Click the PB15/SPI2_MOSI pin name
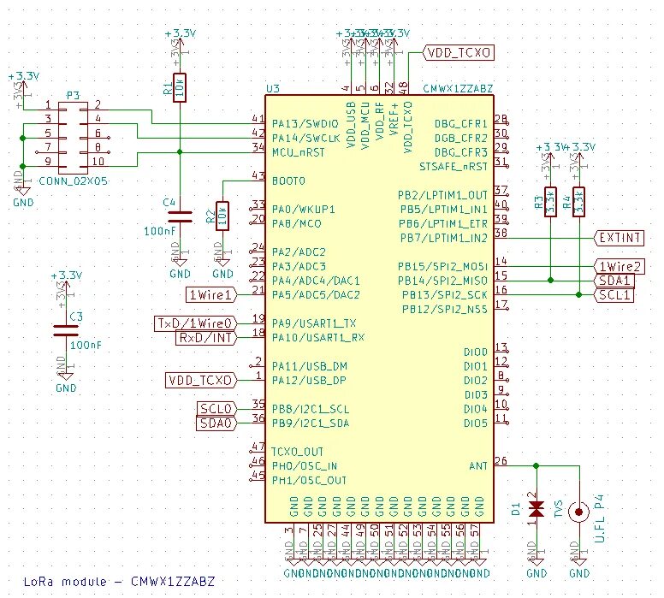Viewport: 664px width, 598px height. (443, 266)
